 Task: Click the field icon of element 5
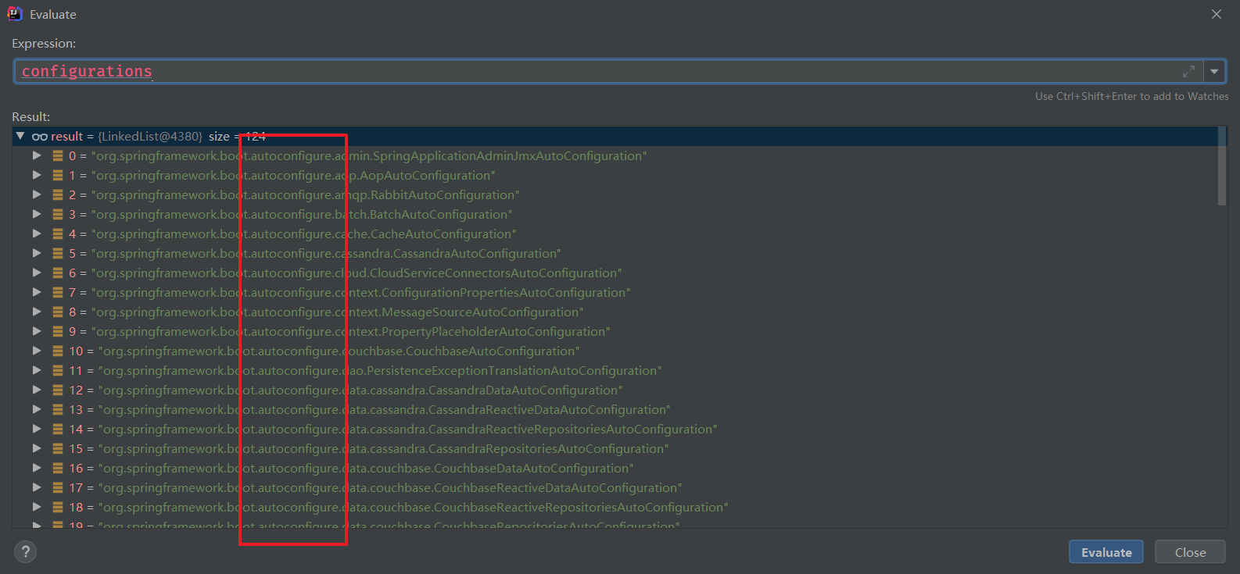coord(58,254)
